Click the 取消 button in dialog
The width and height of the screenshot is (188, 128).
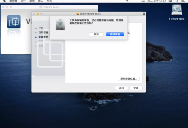tap(96, 34)
